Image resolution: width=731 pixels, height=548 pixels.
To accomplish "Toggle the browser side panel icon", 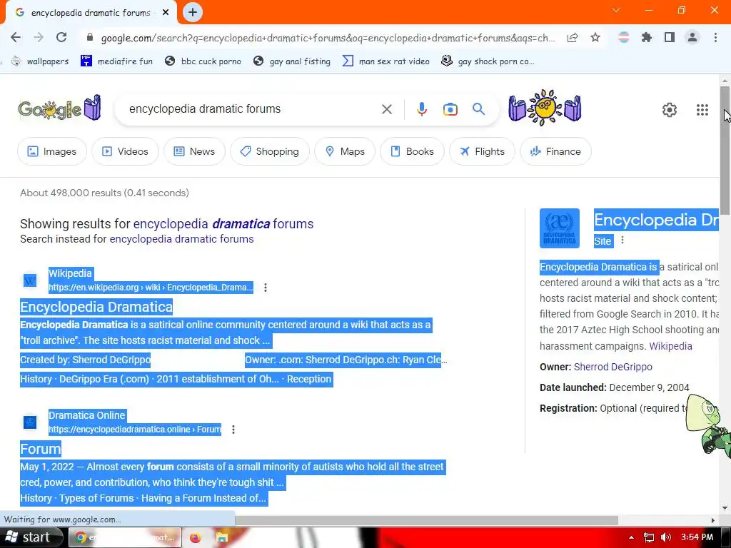I will point(670,37).
